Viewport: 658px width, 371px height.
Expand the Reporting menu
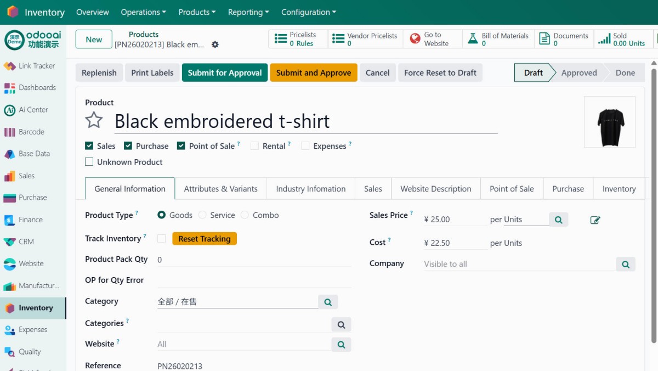[248, 12]
